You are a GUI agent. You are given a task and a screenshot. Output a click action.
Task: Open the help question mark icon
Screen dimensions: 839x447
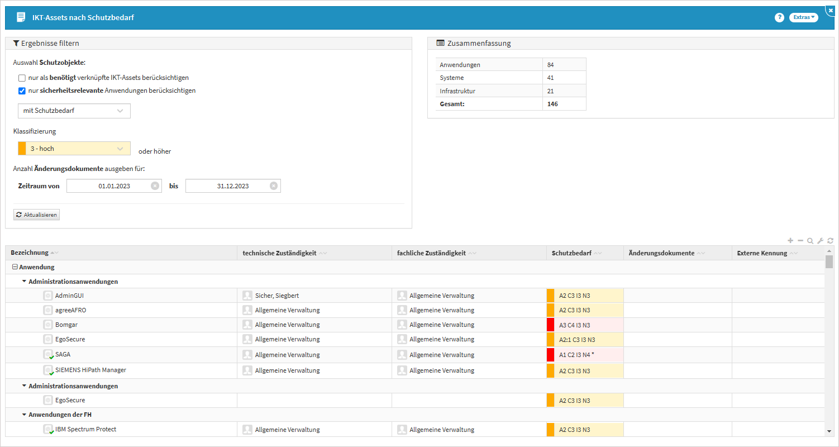click(779, 17)
